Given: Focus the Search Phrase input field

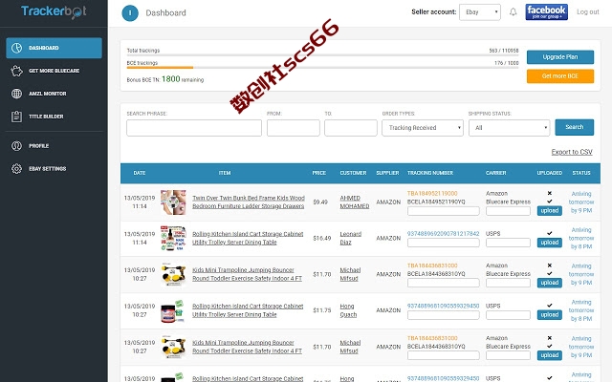Looking at the screenshot, I should [x=194, y=128].
